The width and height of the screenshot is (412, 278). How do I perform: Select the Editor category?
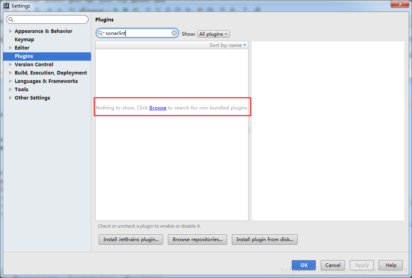tap(22, 48)
